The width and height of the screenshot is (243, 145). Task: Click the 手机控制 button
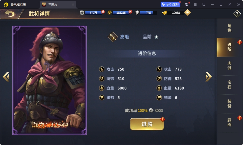click(171, 4)
